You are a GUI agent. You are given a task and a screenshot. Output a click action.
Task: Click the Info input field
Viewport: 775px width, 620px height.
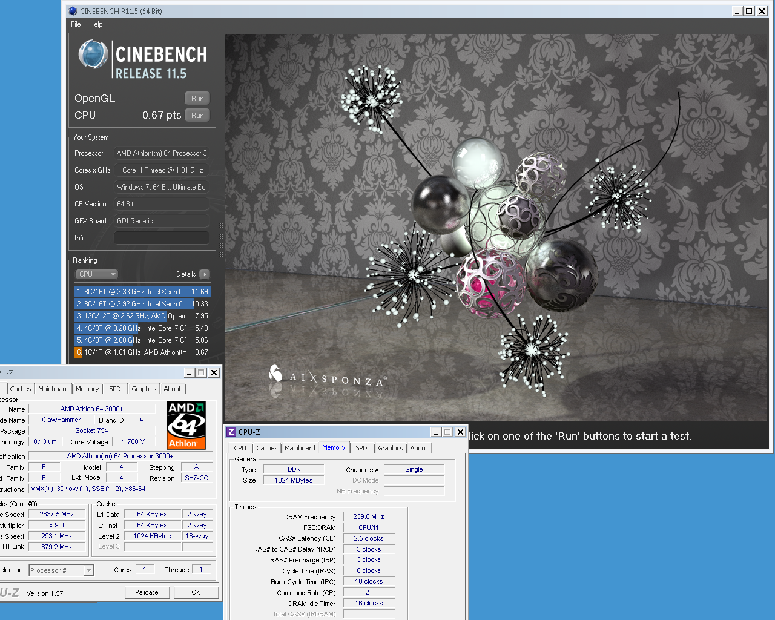coord(162,238)
